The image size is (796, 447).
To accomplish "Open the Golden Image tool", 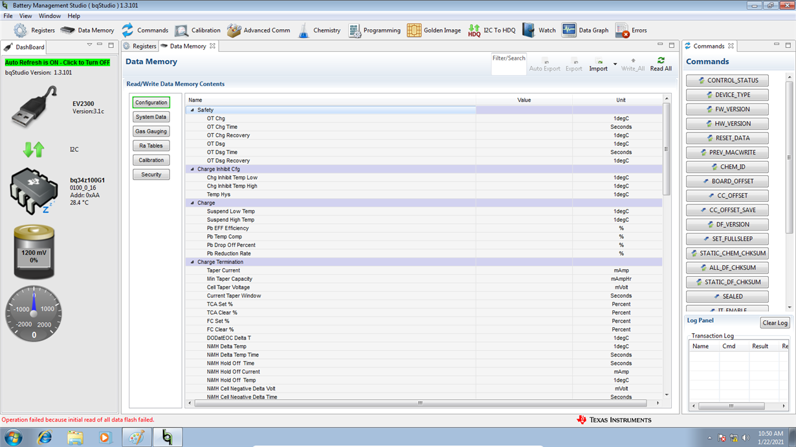I will coord(414,30).
